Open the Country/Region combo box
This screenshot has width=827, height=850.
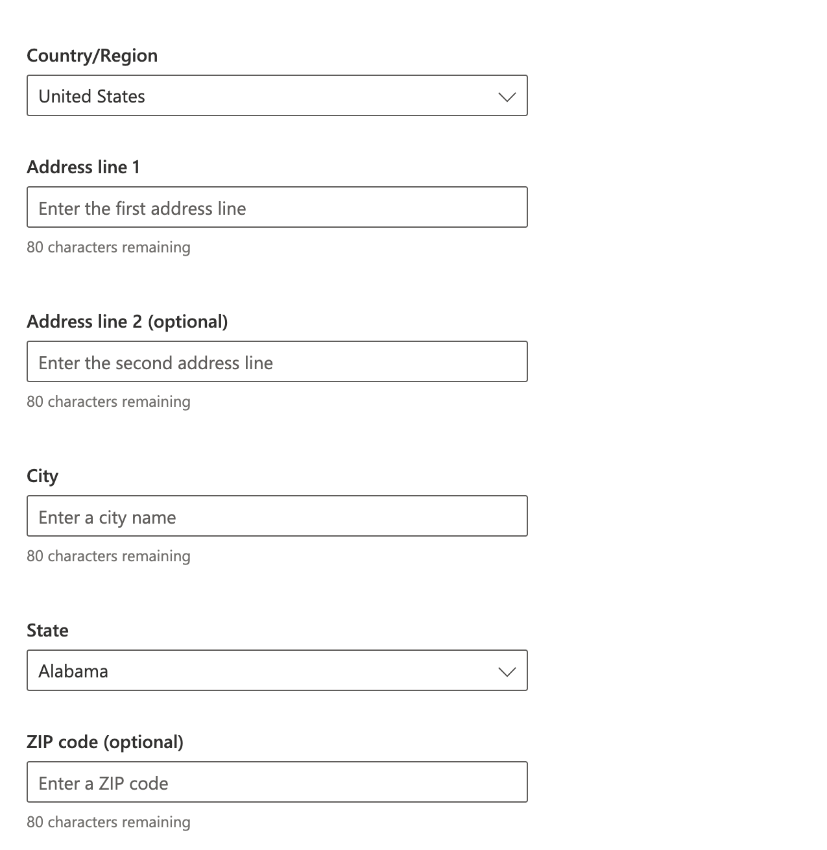coord(277,96)
